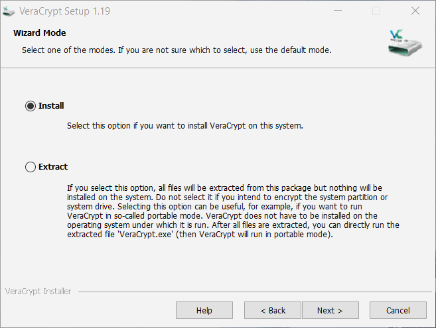Select the Install radio button

pyautogui.click(x=31, y=106)
